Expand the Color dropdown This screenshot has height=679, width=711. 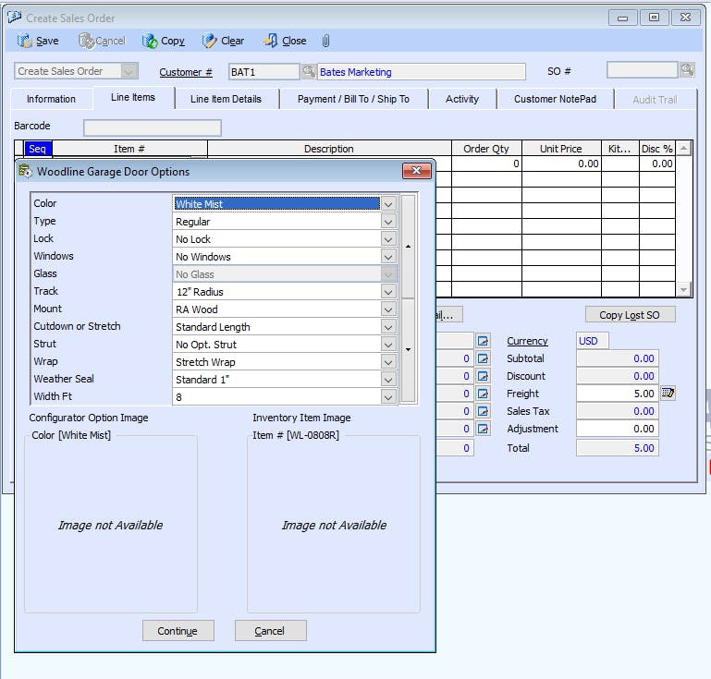point(388,204)
